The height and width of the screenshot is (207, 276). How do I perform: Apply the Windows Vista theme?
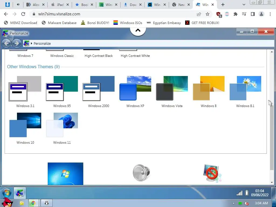pos(172,88)
